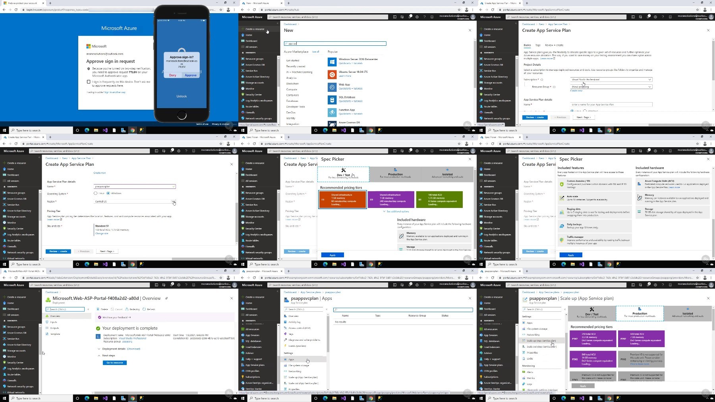Select the Auto scale feature in Spec Picker
Screen dimensions: 715x402
pos(595,198)
